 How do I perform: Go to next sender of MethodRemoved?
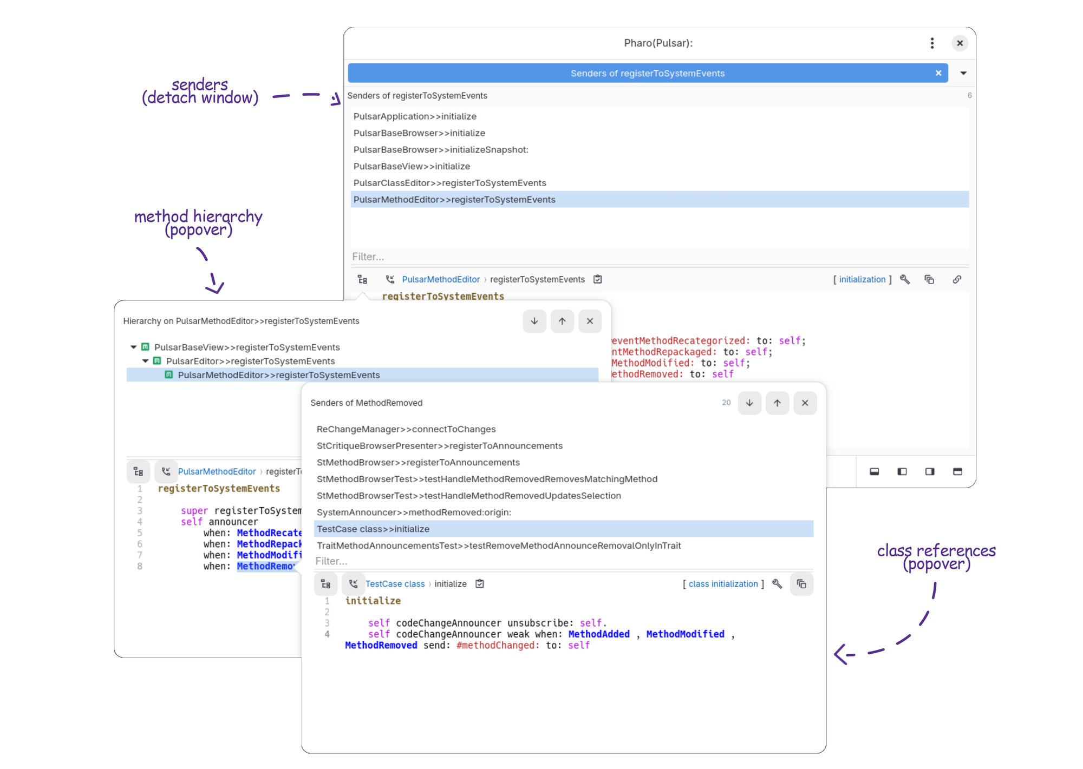point(749,403)
